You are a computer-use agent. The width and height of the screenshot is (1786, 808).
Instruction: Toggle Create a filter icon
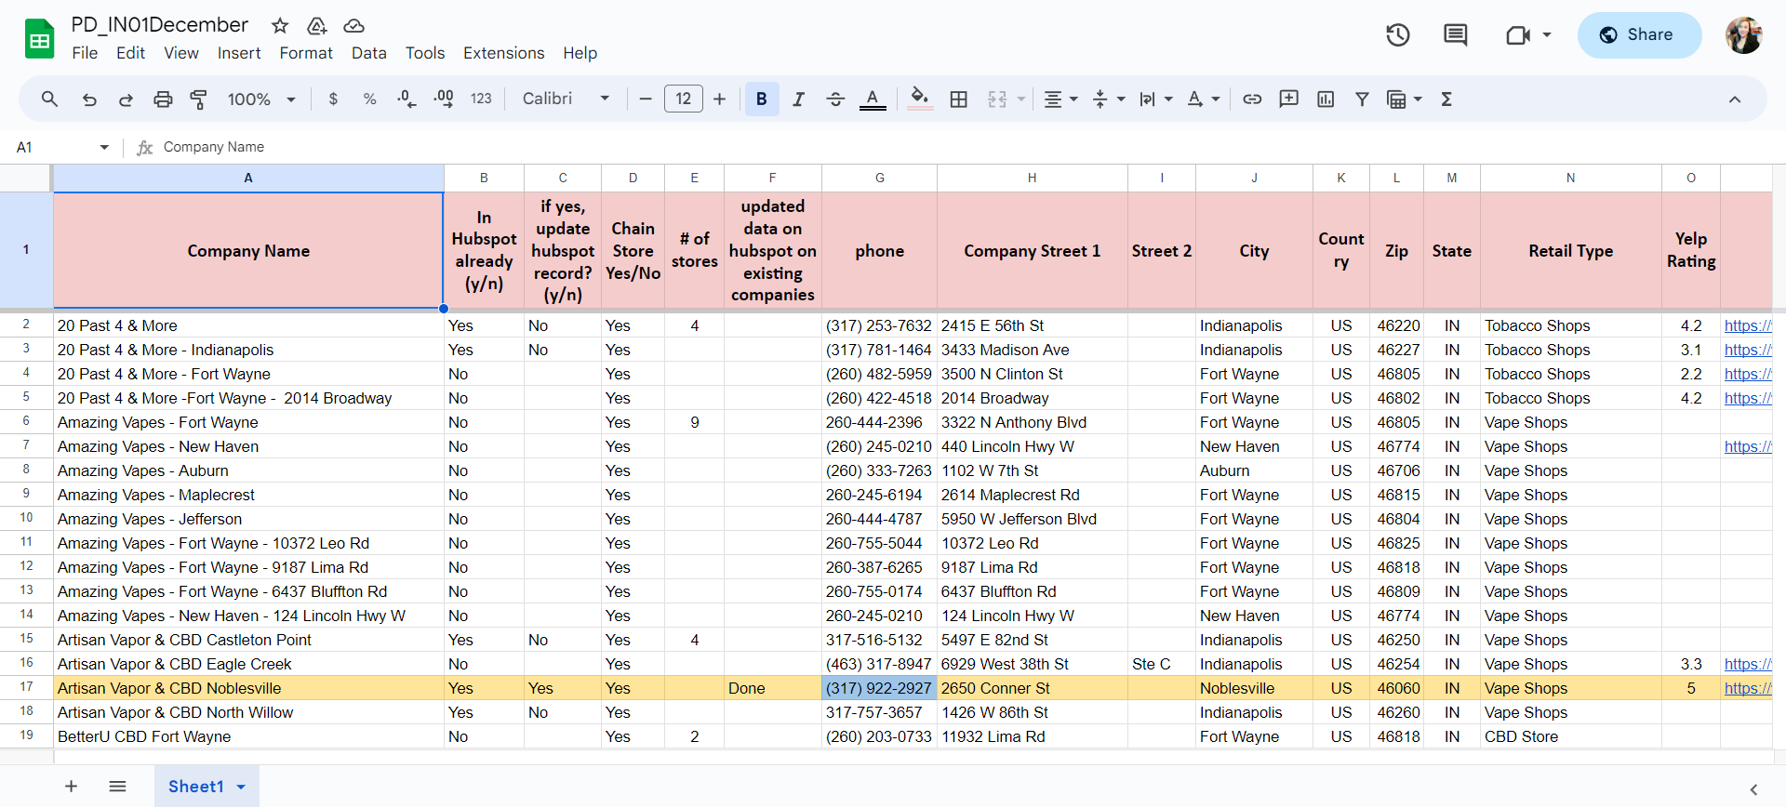[x=1362, y=99]
